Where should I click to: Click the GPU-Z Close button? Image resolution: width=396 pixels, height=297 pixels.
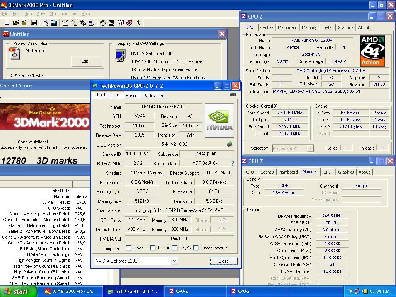pyautogui.click(x=224, y=261)
